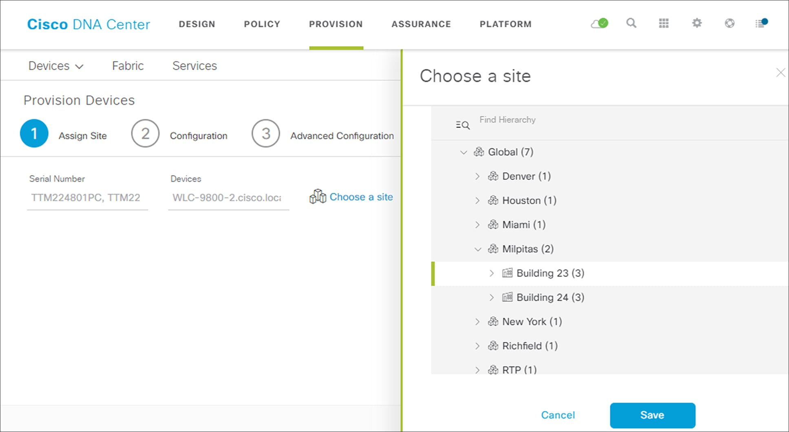Click the Save button
789x432 pixels.
pos(652,415)
